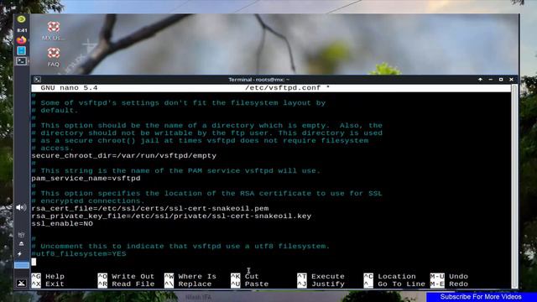Click the package updater tray icon

click(x=21, y=235)
